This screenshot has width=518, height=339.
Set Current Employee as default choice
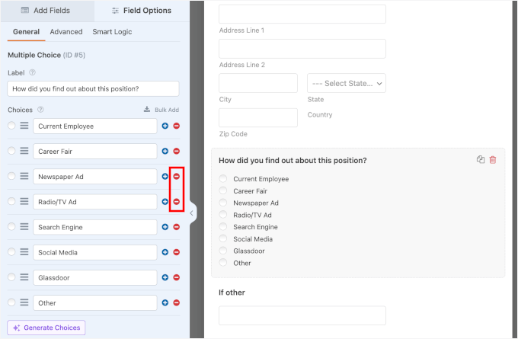(11, 126)
